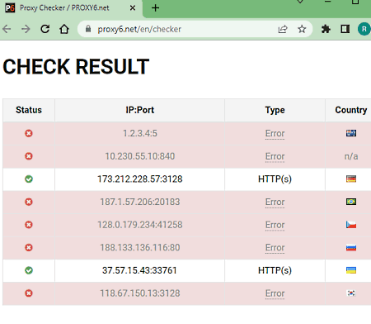Reload the page with the refresh icon

pos(45,29)
